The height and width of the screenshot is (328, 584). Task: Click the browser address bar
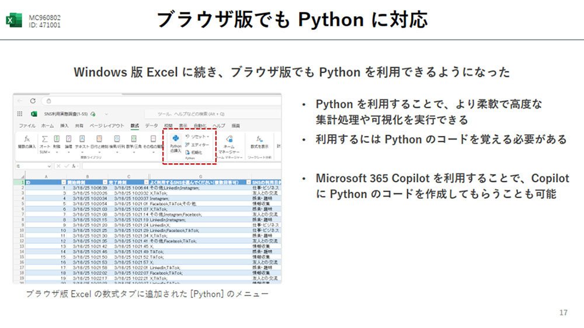162,101
